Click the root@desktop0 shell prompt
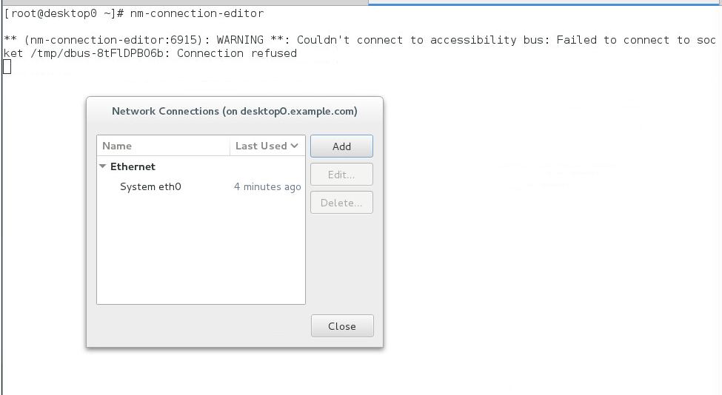This screenshot has width=722, height=395. click(x=63, y=13)
